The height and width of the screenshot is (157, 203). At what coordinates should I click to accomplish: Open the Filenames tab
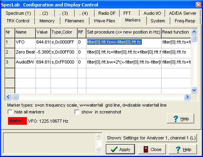pyautogui.click(x=74, y=21)
